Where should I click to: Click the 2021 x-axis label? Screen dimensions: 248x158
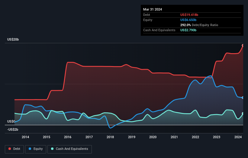tap(174, 137)
